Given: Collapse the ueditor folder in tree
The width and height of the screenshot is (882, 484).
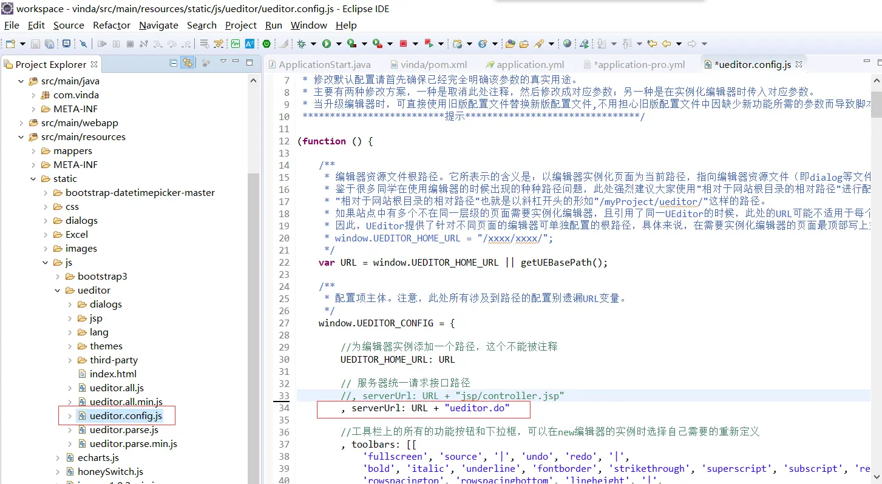Looking at the screenshot, I should click(x=58, y=291).
